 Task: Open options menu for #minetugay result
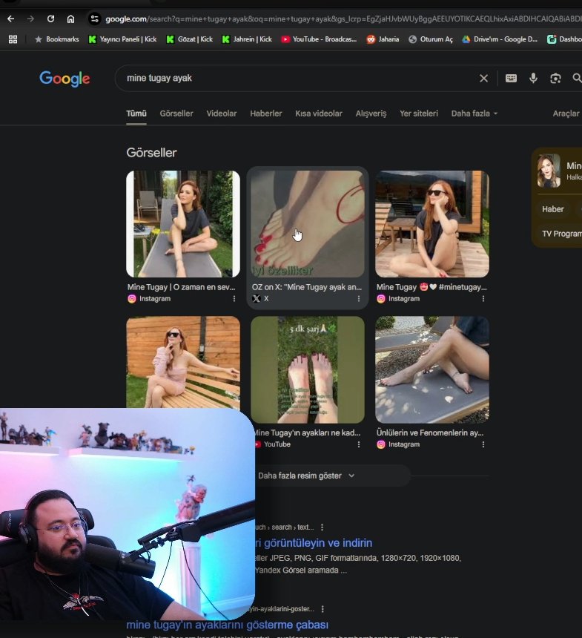point(483,299)
